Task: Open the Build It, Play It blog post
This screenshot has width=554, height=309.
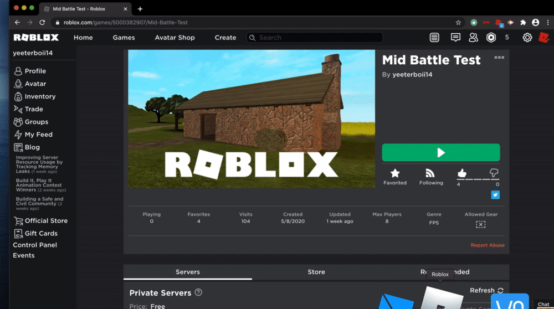Action: (x=40, y=185)
